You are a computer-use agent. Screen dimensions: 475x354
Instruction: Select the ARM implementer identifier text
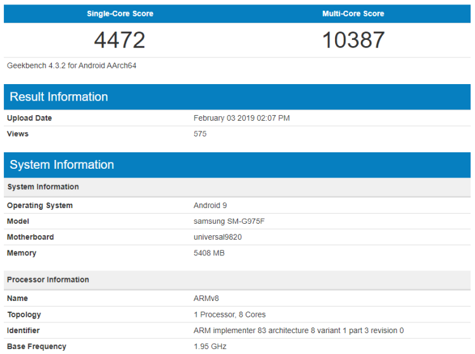coord(298,331)
